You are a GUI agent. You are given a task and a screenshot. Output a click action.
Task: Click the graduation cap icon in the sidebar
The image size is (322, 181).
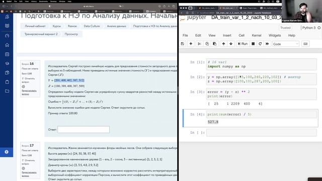tap(7, 63)
